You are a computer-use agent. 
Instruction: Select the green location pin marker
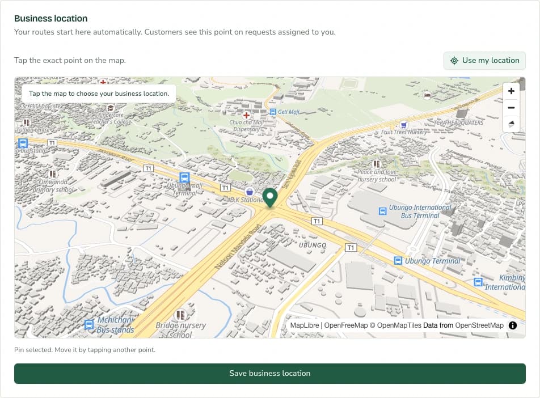coord(270,198)
